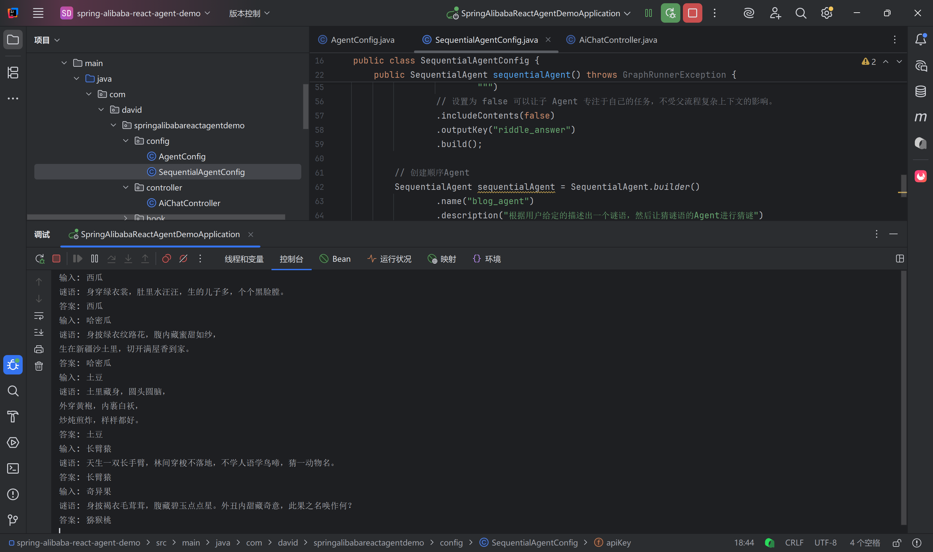The image size is (933, 552).
Task: Open the Services tool window
Action: (x=13, y=443)
